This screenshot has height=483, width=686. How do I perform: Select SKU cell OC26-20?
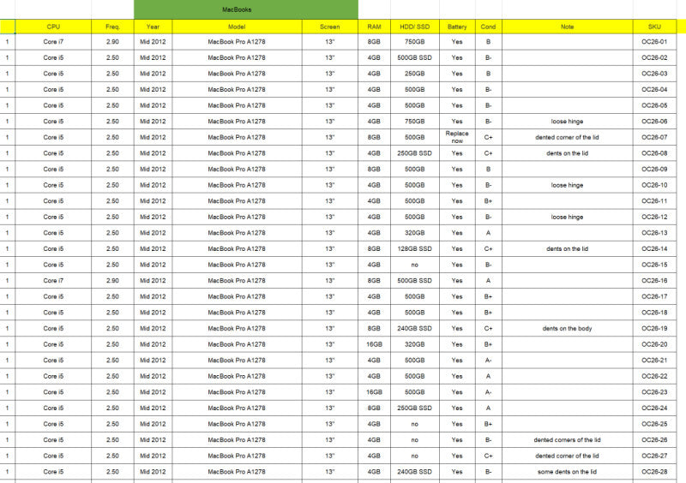[654, 344]
